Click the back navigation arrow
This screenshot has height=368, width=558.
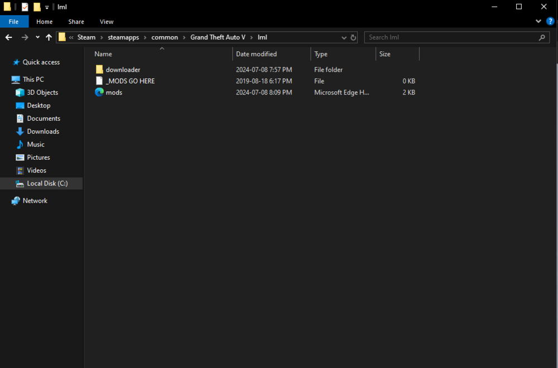[8, 37]
